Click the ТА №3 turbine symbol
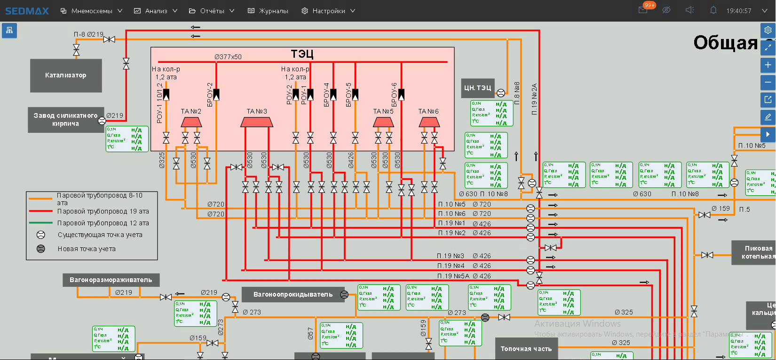The image size is (776, 360). tap(257, 122)
